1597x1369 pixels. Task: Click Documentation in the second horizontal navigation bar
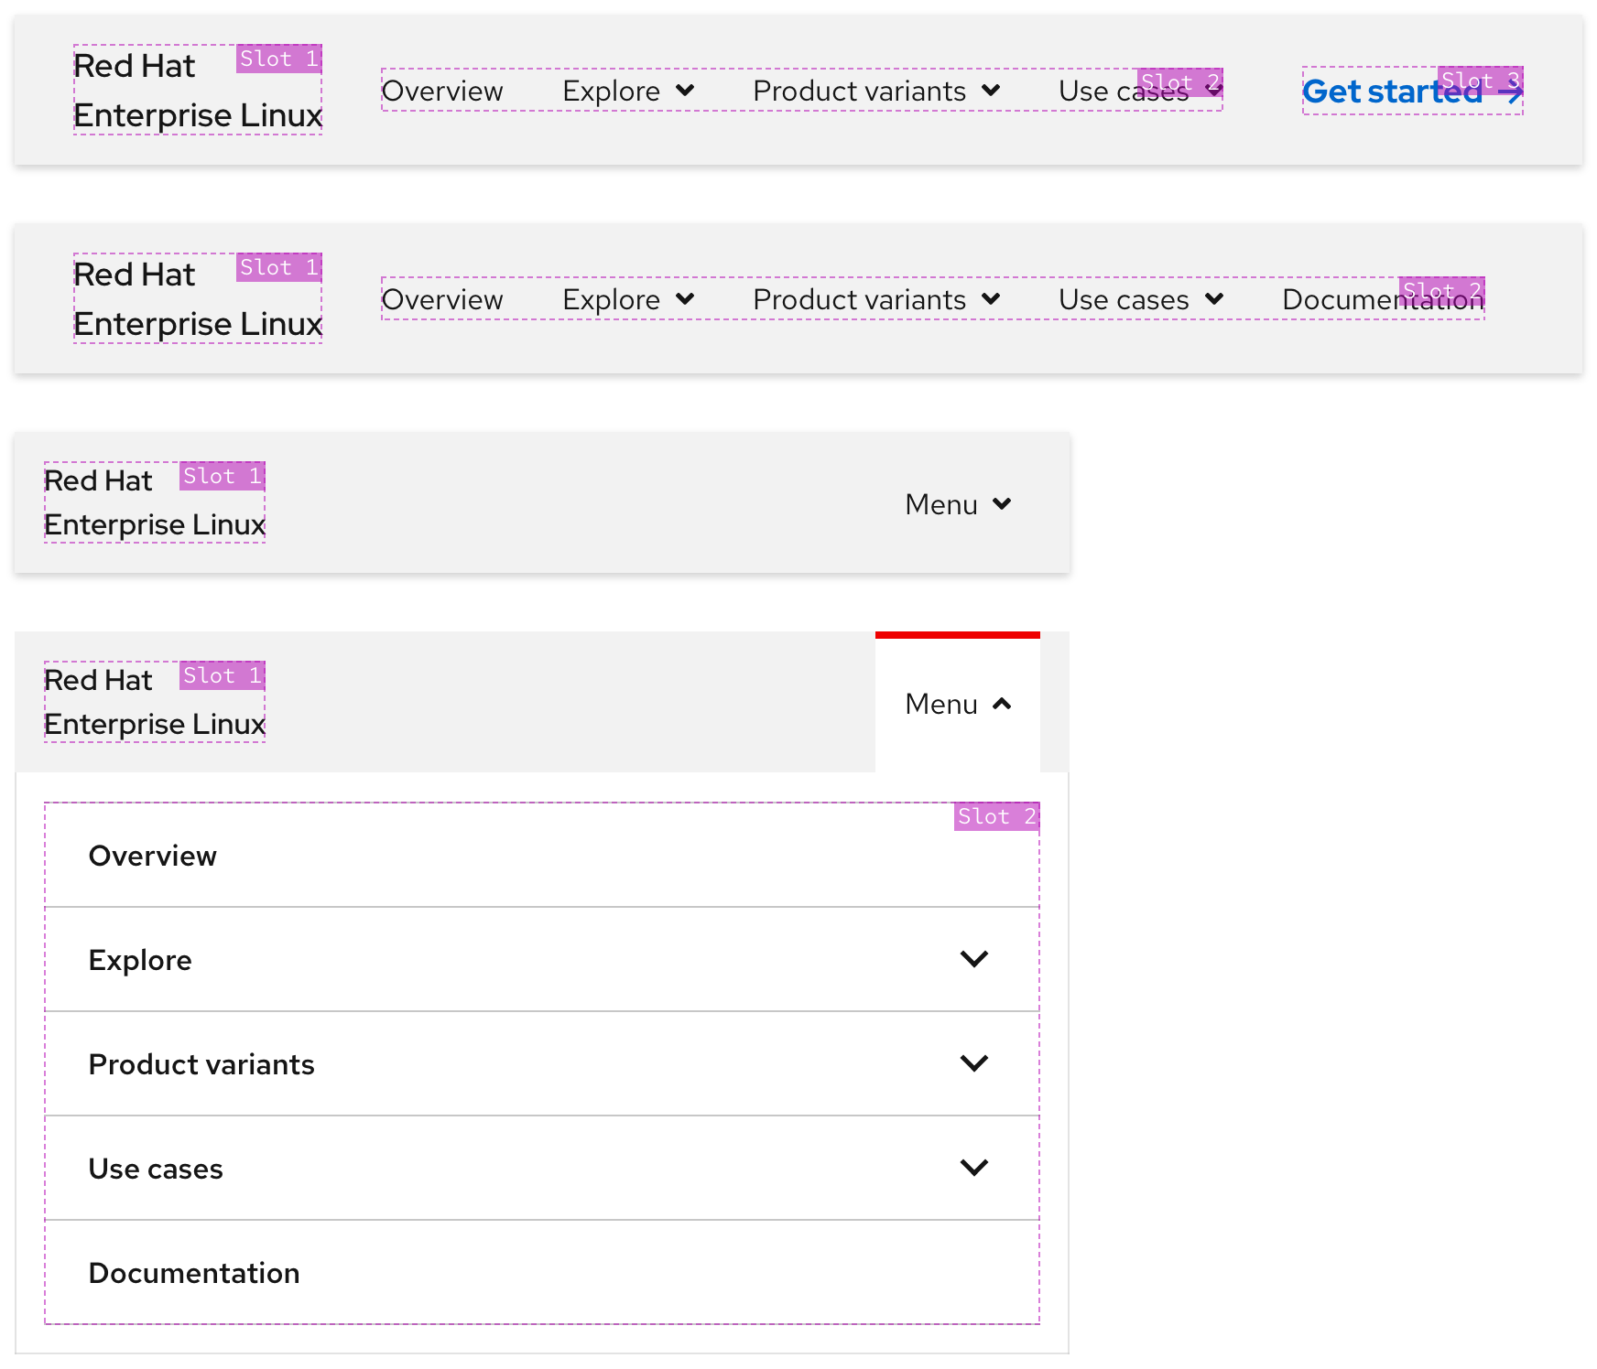coord(1381,300)
